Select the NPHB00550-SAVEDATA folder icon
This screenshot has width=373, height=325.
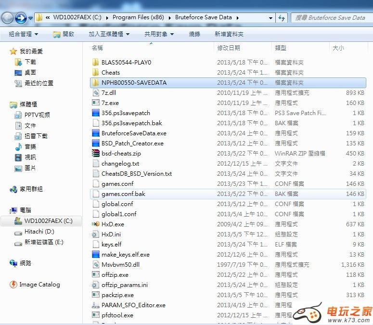click(x=95, y=83)
